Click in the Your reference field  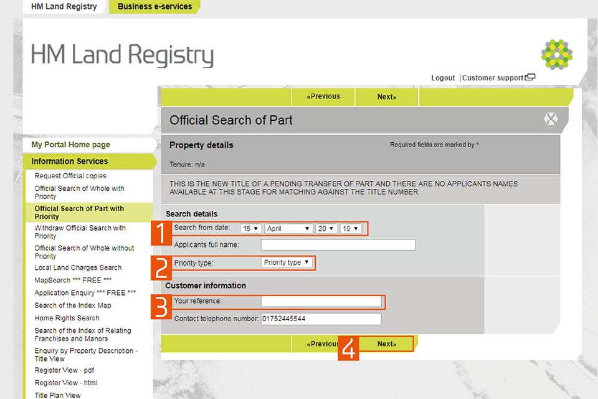tap(321, 302)
